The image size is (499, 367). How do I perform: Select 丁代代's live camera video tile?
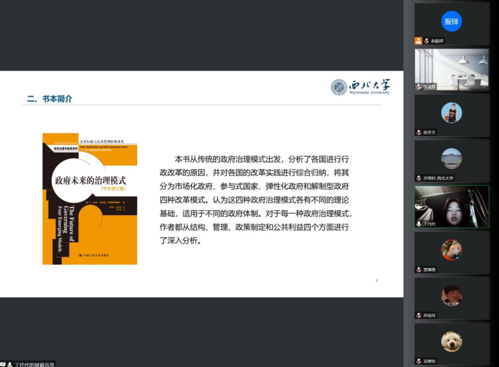click(x=451, y=206)
